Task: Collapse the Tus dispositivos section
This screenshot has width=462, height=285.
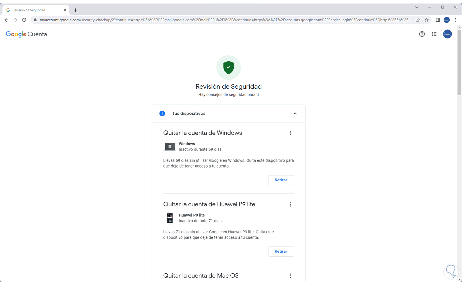Action: 295,114
